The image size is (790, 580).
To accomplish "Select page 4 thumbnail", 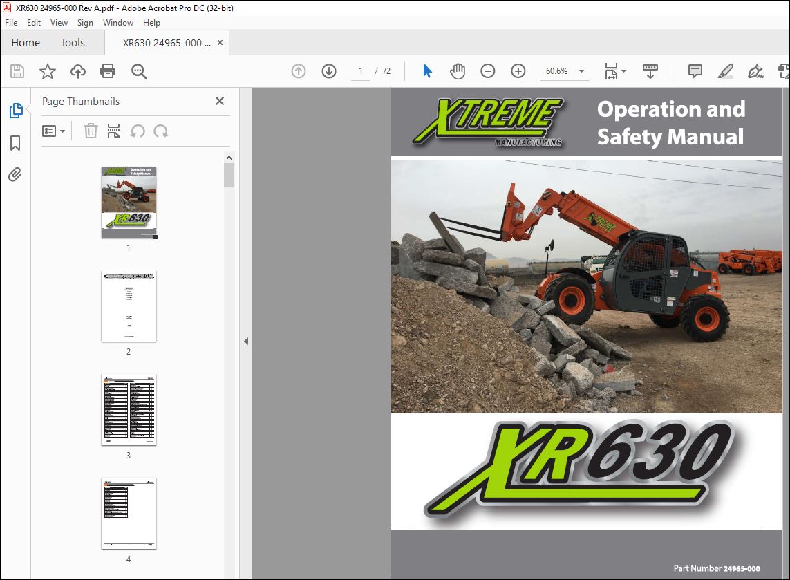I will (129, 514).
